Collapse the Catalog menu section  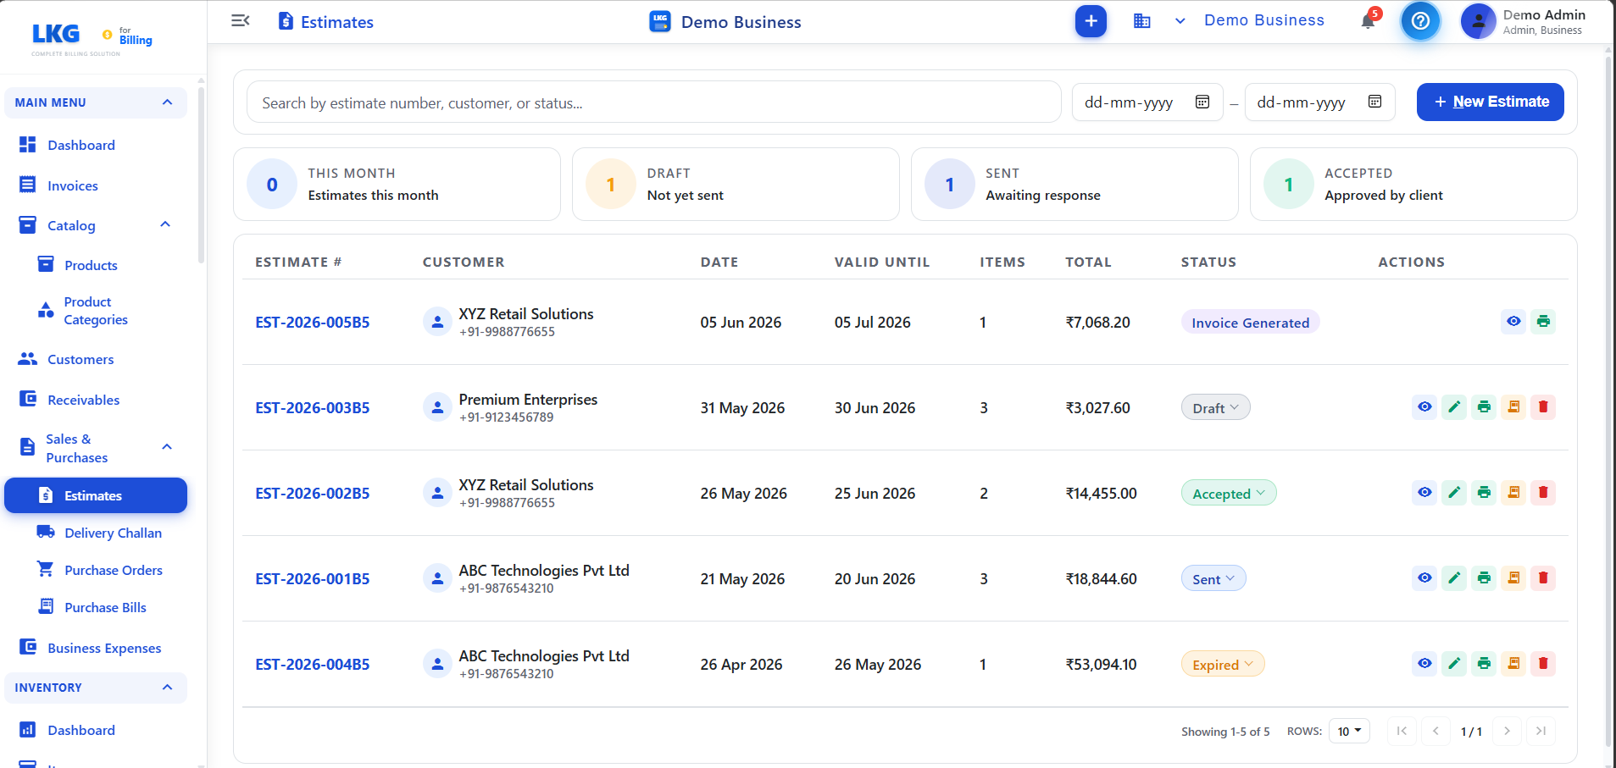pos(165,224)
